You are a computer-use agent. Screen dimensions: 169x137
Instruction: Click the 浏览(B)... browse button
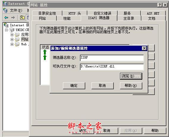tap(131, 76)
